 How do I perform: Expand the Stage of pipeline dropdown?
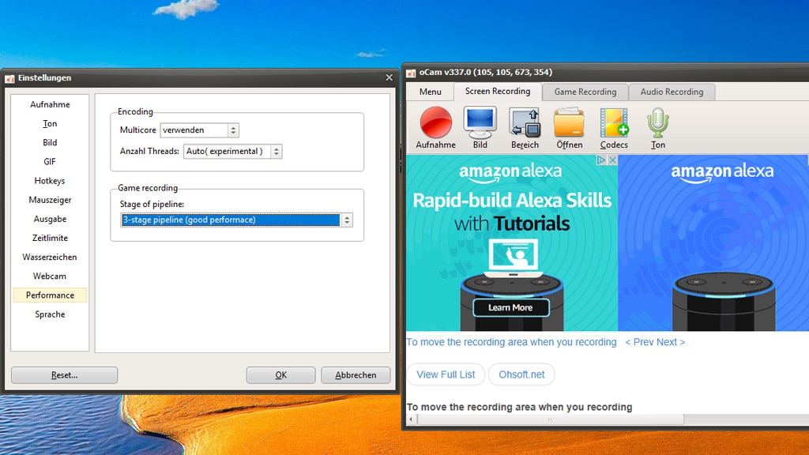pos(347,220)
